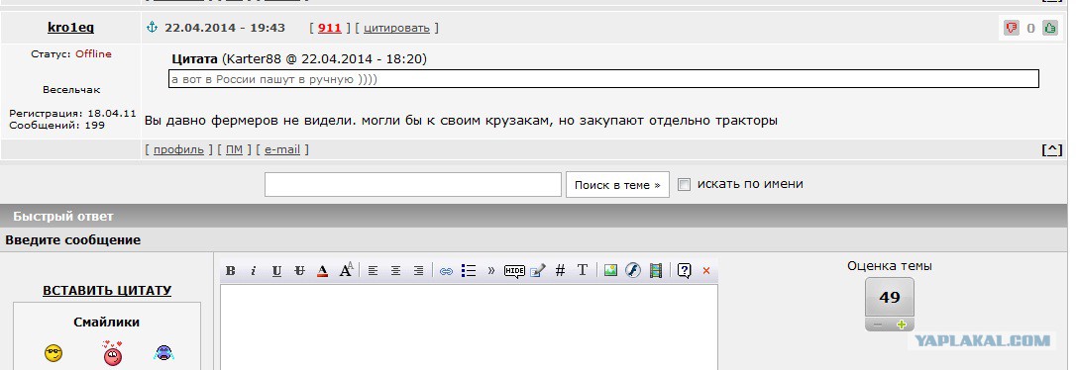
Task: Click the 'Сообщений: 199' text
Action: (x=56, y=126)
